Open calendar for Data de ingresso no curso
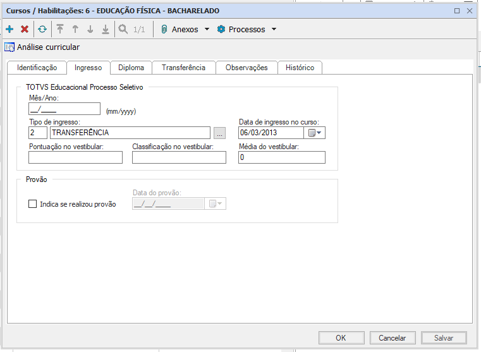Screen dimensions: 481x352 314,133
